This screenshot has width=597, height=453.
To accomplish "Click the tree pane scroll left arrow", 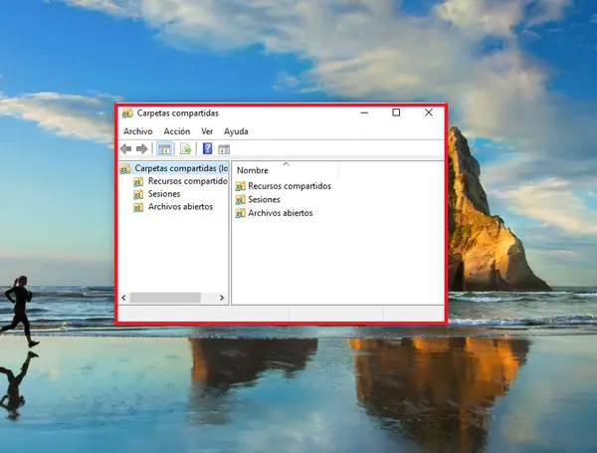I will tap(123, 298).
